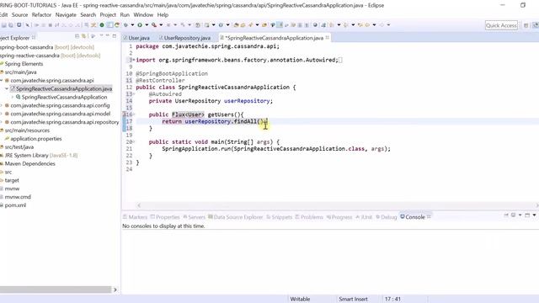This screenshot has width=539, height=303.
Task: Toggle Link with Editor in Project Explorer
Action: point(83,36)
